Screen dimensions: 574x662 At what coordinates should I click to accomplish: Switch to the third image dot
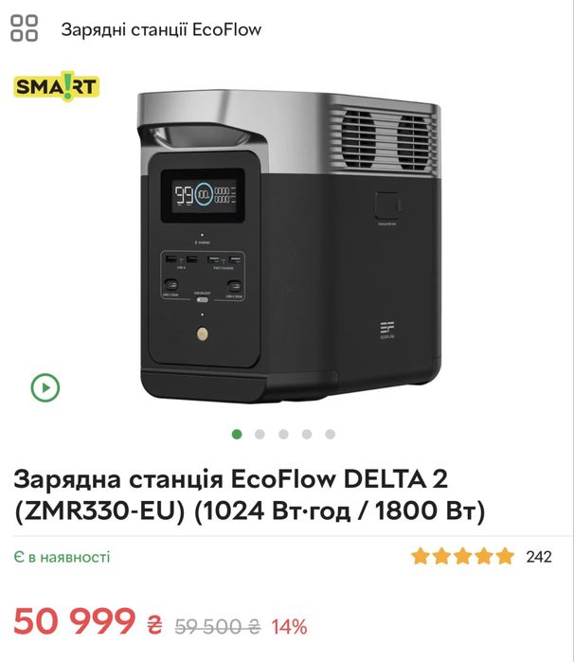(x=284, y=434)
